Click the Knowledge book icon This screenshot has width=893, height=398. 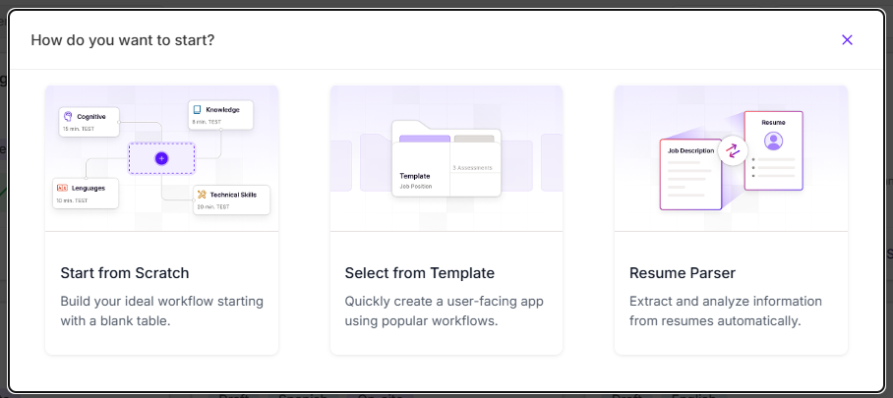click(198, 110)
